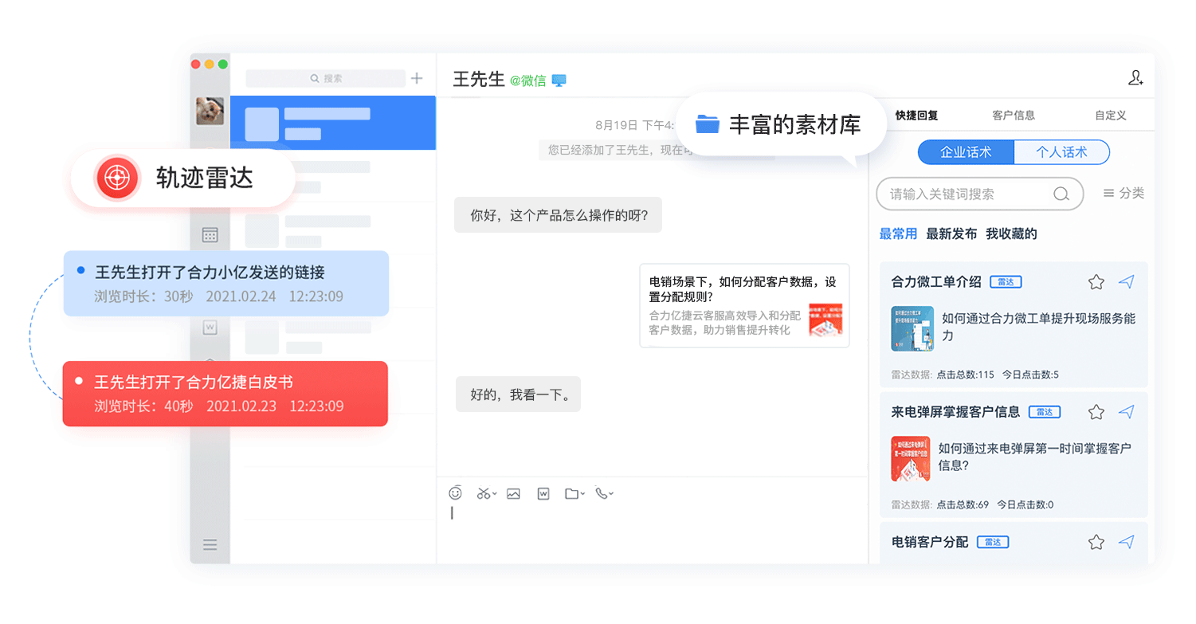Favorite 合力微工单介绍 with the star
Viewport: 1196px width, 624px height.
(x=1096, y=282)
